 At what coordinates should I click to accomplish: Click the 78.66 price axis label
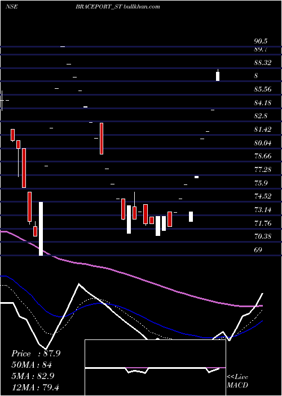coord(263,156)
